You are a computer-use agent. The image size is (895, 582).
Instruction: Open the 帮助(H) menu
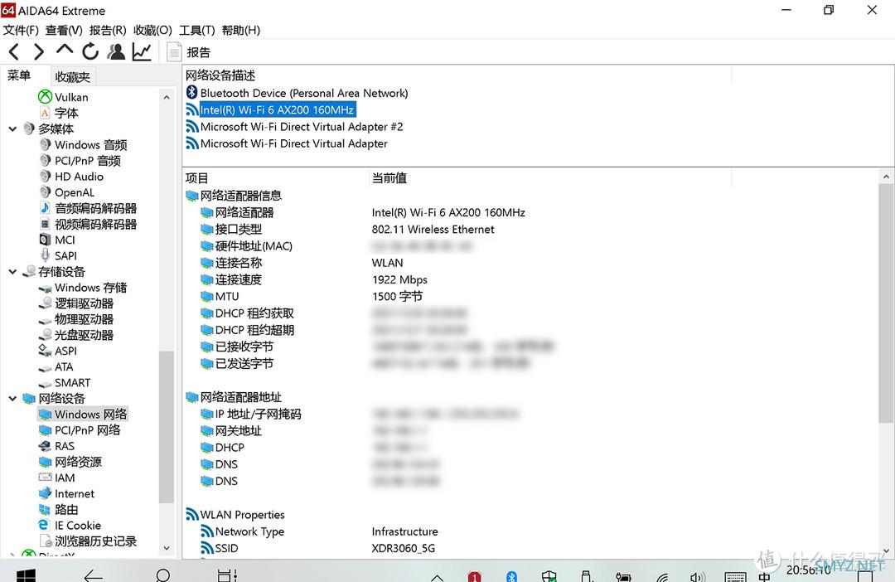[x=241, y=31]
